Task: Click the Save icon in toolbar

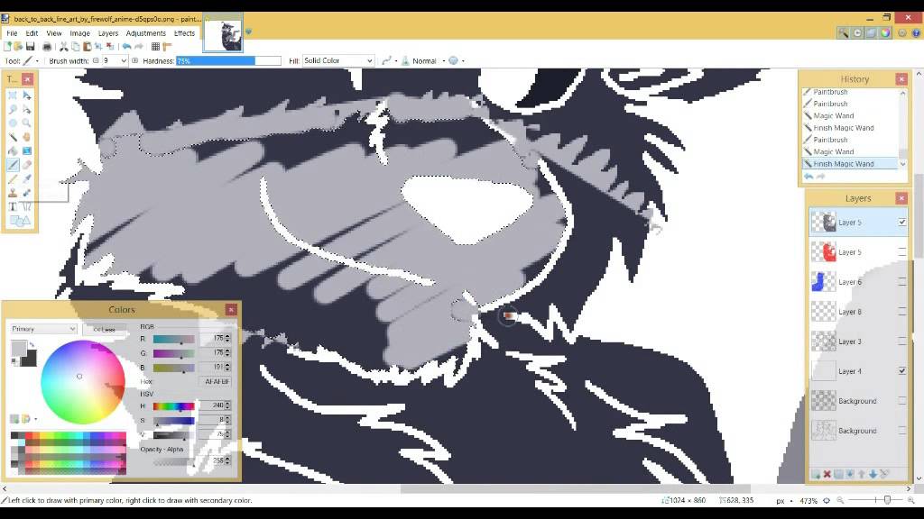Action: (30, 47)
